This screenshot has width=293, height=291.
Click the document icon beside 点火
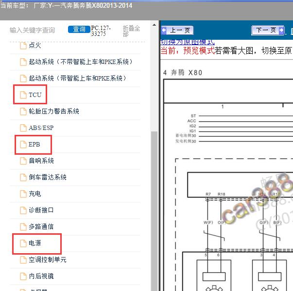(23, 46)
